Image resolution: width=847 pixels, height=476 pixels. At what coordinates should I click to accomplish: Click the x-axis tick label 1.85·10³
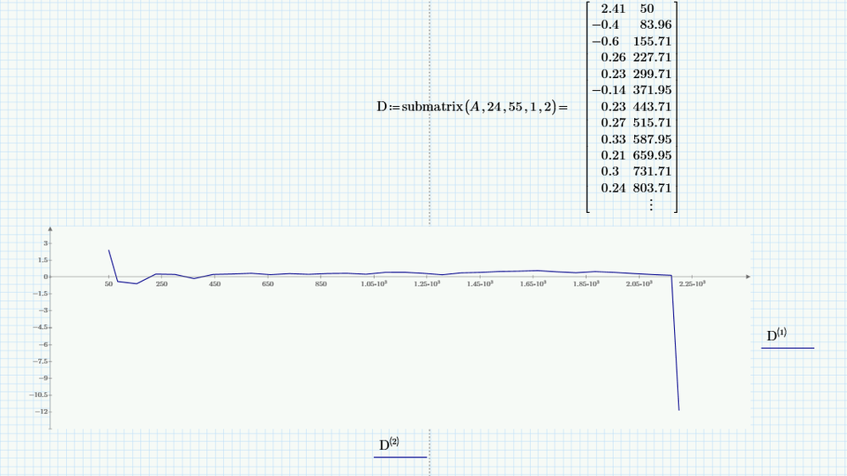(586, 283)
